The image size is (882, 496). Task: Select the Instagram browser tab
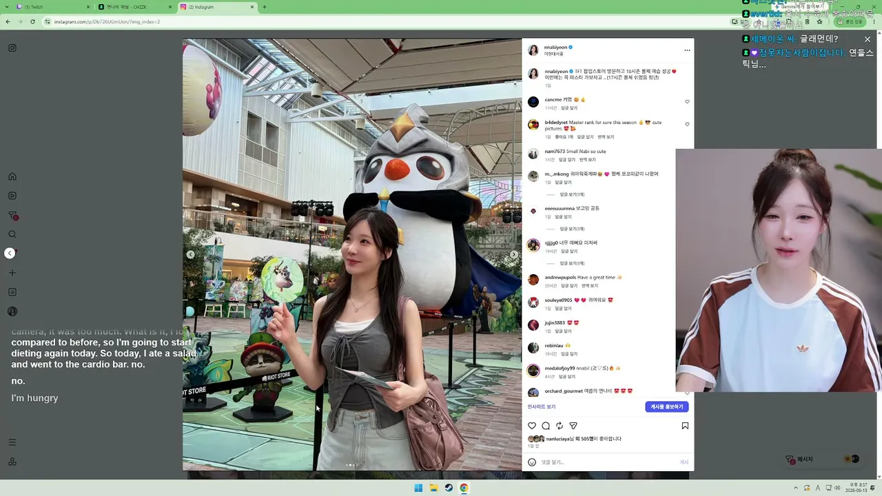pyautogui.click(x=216, y=7)
